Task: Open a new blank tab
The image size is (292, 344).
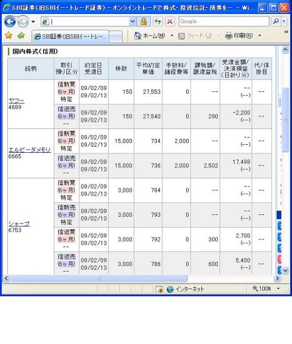Action: [116, 37]
